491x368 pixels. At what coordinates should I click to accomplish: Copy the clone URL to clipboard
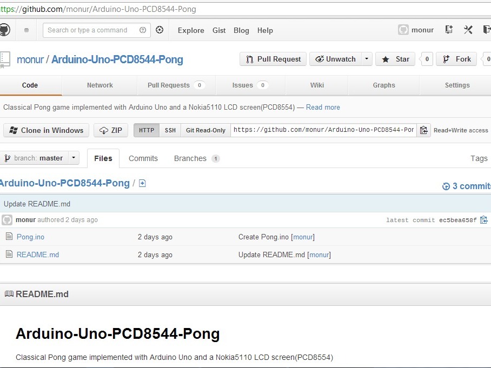(423, 130)
